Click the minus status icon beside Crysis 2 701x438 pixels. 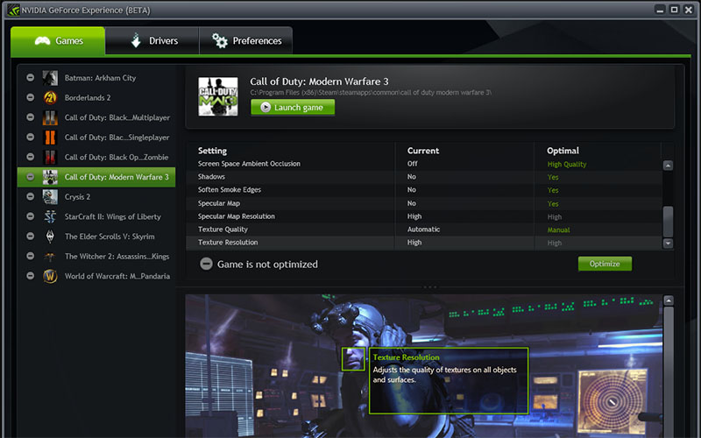pos(30,196)
